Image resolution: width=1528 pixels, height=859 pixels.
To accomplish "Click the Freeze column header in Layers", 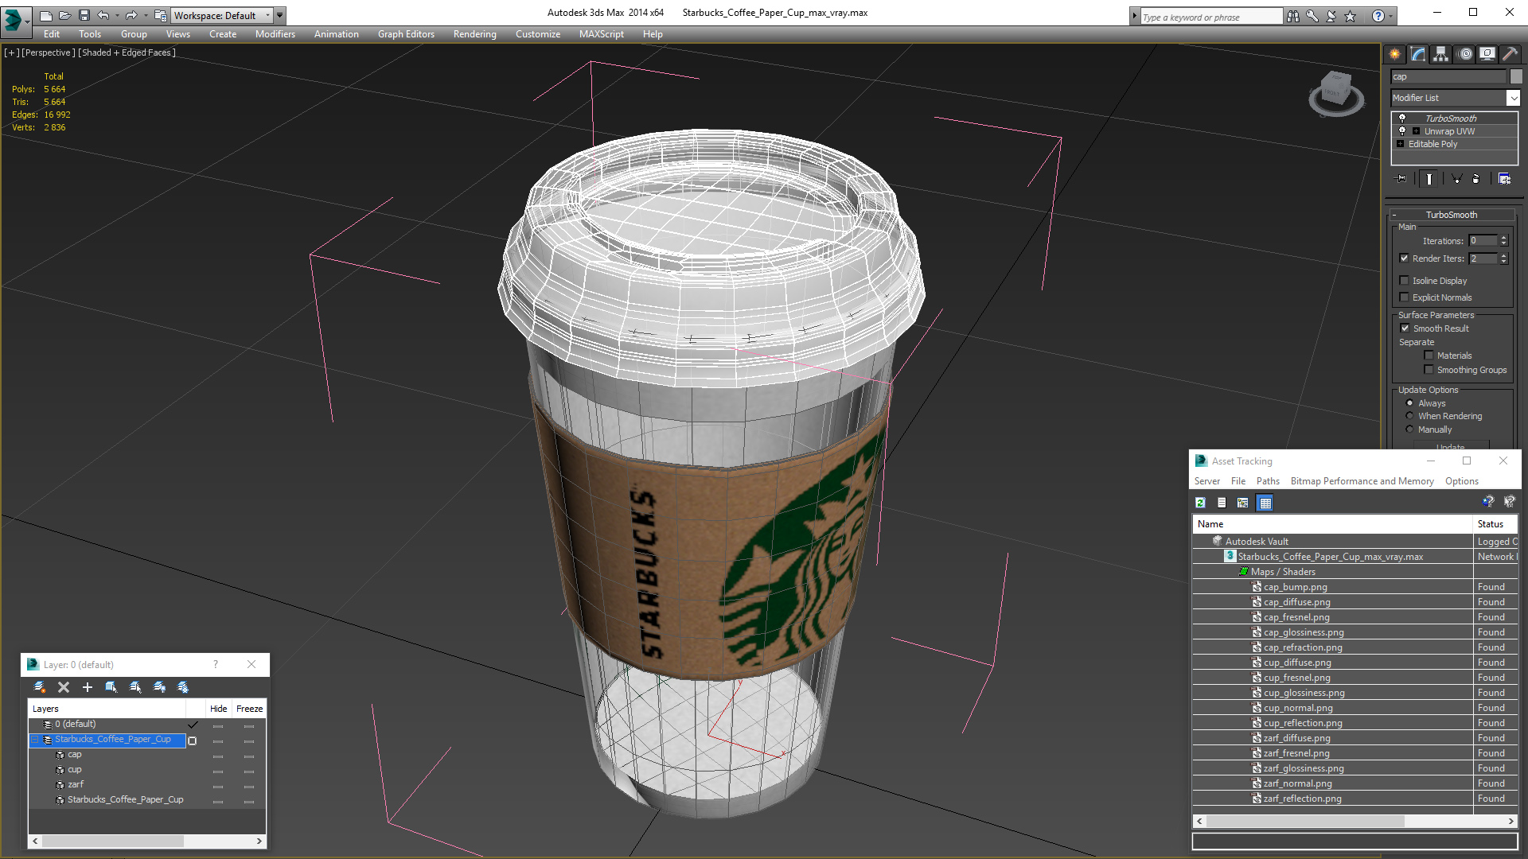I will click(249, 709).
